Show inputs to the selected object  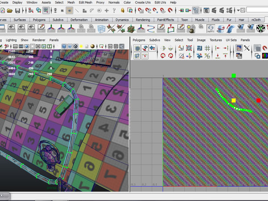point(181,10)
